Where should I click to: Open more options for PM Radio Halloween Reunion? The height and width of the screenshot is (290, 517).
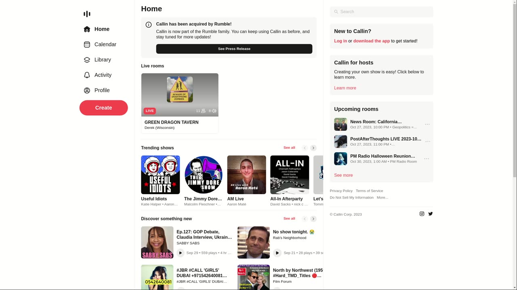(x=427, y=159)
